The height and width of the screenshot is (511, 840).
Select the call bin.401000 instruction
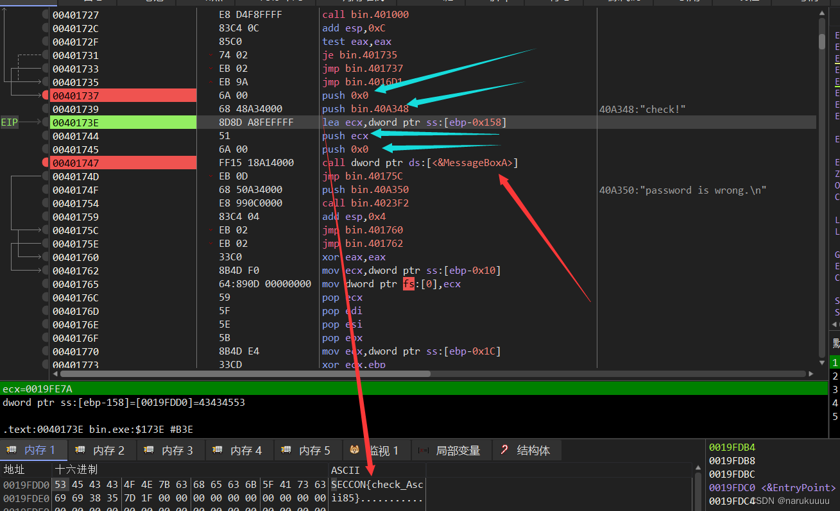pos(365,14)
